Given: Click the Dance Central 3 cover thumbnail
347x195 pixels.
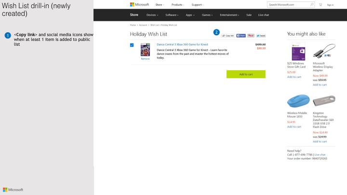Looking at the screenshot, I should (x=145, y=50).
